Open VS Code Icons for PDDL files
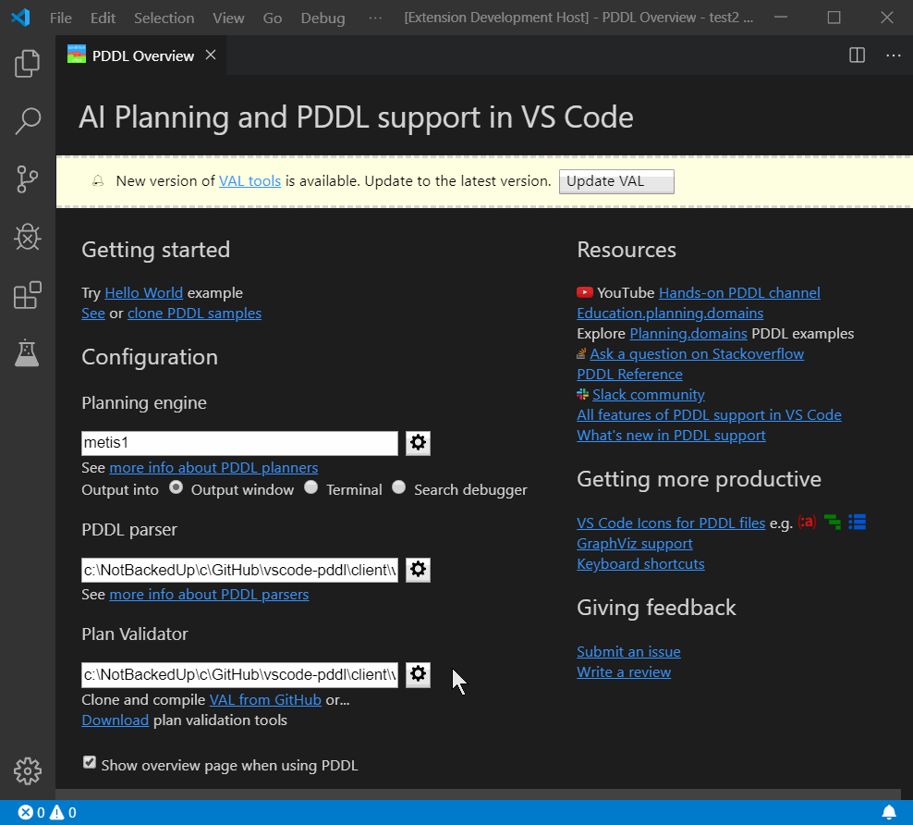The image size is (913, 825). pos(672,523)
